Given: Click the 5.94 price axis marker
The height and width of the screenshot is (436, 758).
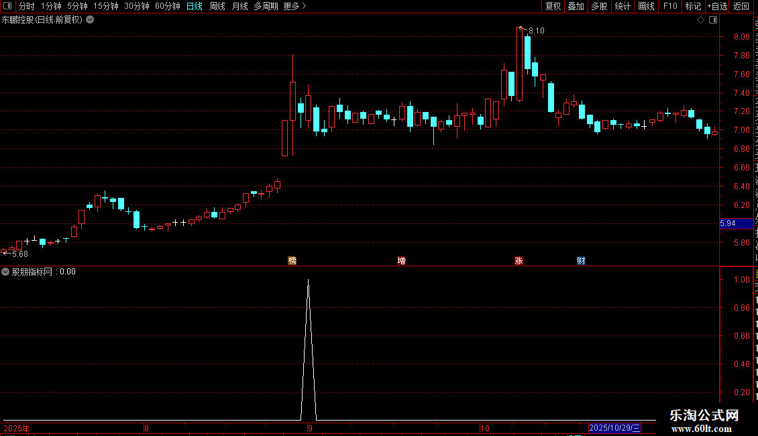Looking at the screenshot, I should tap(737, 223).
